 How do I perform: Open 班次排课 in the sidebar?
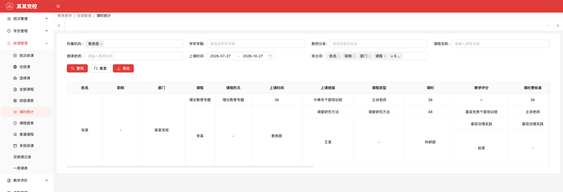coord(27,56)
